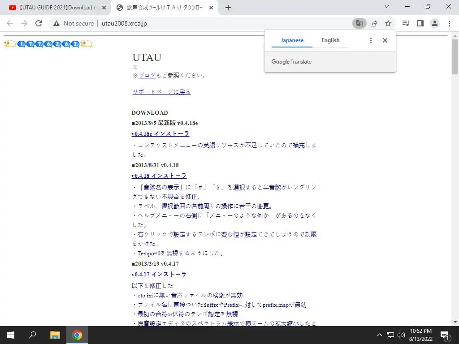
Task: Open Translate options three-dot menu
Action: point(371,40)
